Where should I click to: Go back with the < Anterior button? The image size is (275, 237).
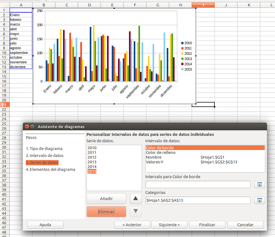click(132, 225)
